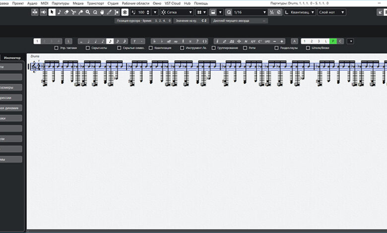Select the Object Selection arrow tool
387x233 pixels.
52,12
